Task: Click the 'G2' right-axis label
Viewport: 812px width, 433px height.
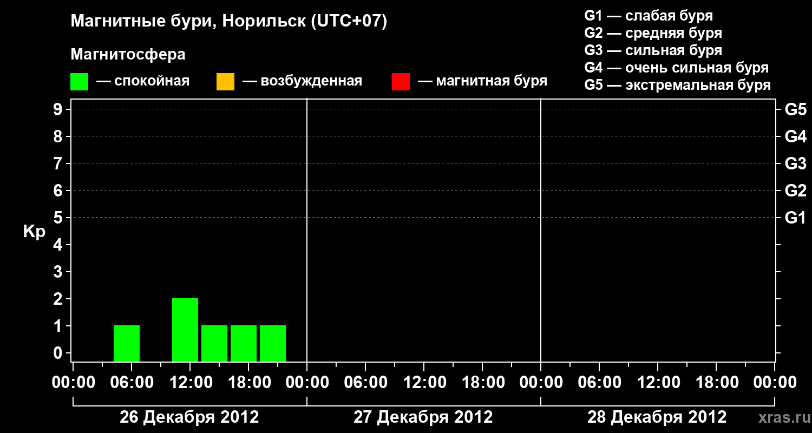Action: tap(796, 191)
